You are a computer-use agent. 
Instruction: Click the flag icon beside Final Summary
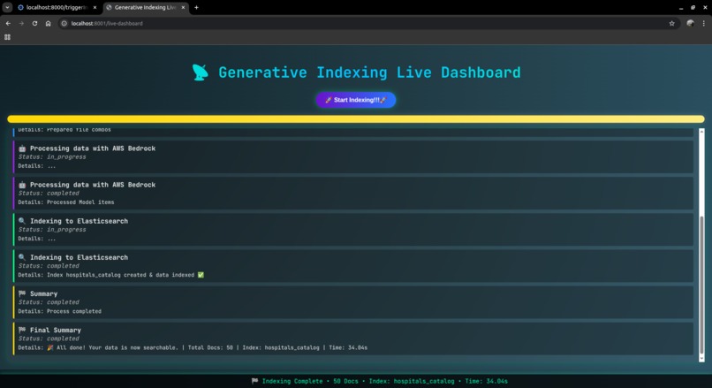(x=22, y=330)
